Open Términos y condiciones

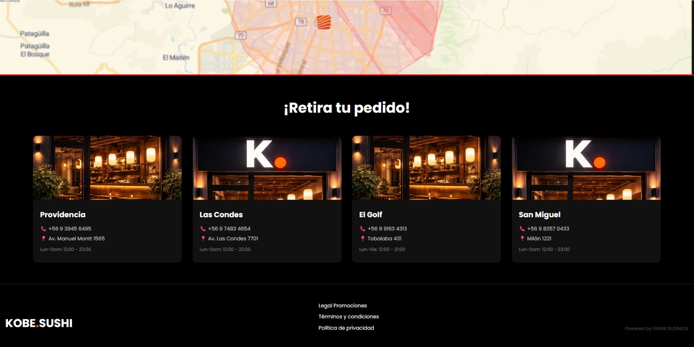[348, 317]
